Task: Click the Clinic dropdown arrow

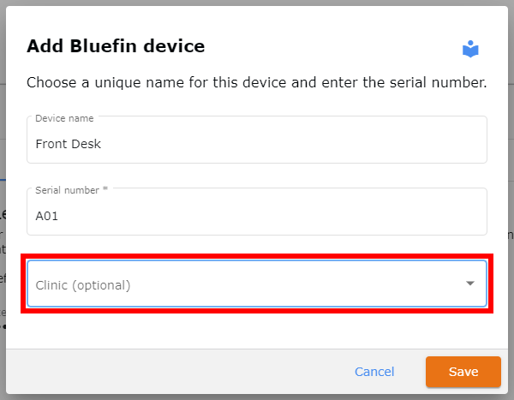Action: 470,284
